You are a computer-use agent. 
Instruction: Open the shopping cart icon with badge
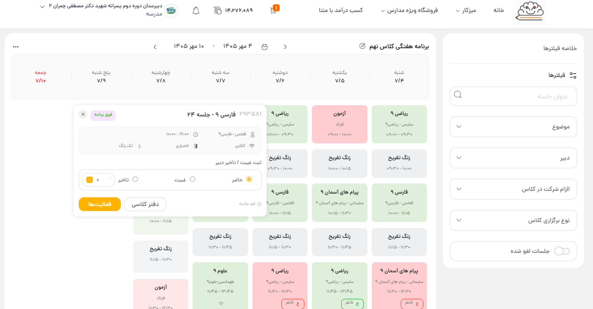coord(274,10)
